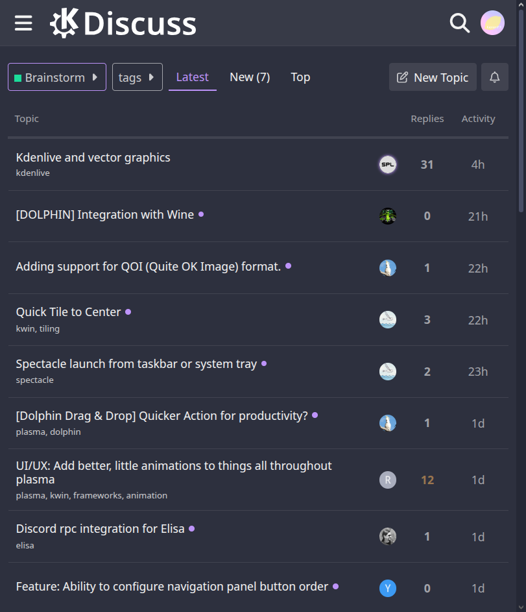Switch to the Top tab
This screenshot has width=526, height=612.
(x=300, y=77)
